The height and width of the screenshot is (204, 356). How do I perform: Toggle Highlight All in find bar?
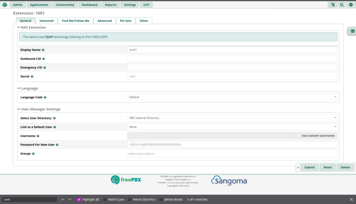tap(79, 199)
